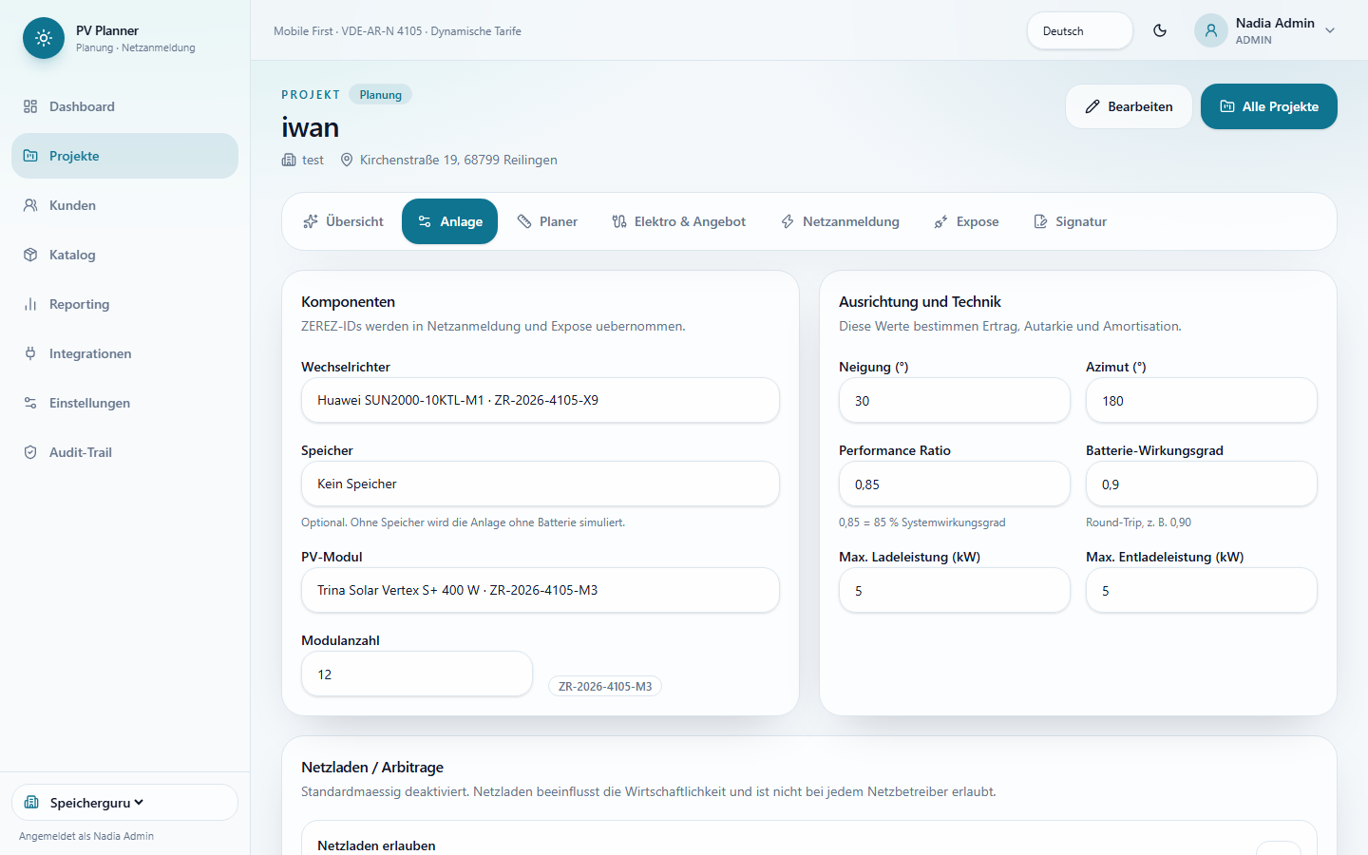Click the PV Planner sun logo icon
Screen dimensions: 1368x855
[44, 38]
